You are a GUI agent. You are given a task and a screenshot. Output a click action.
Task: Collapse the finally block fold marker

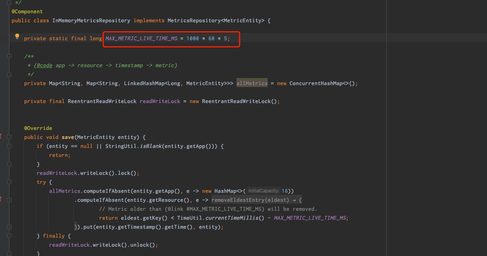[9, 236]
